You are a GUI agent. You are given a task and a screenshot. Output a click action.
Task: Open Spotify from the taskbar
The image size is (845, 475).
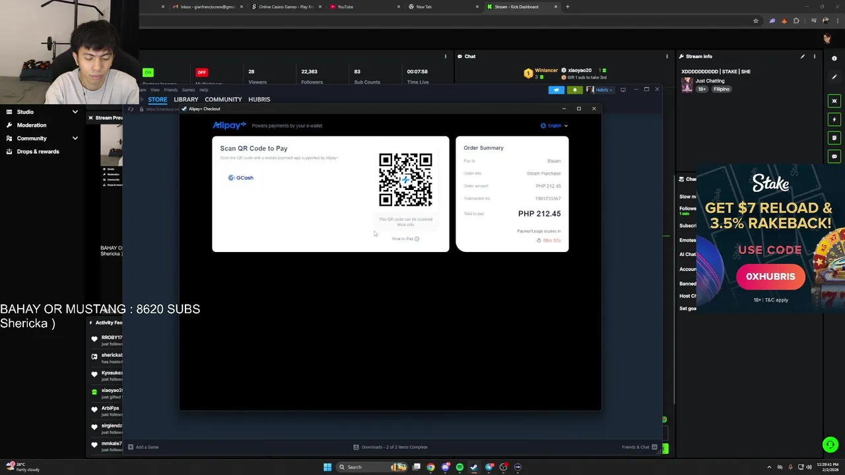(459, 467)
